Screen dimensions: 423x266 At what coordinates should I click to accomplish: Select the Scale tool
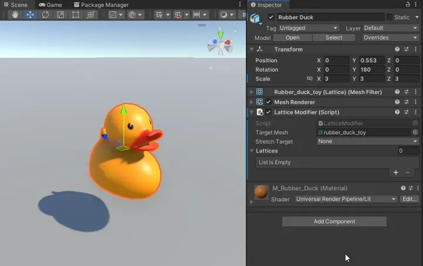pos(61,15)
